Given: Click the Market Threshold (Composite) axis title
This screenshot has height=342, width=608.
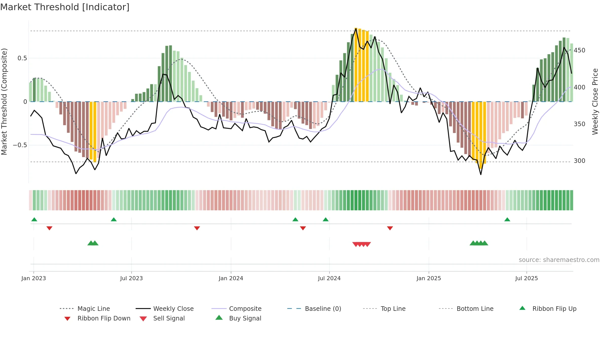Looking at the screenshot, I should click(4, 101).
